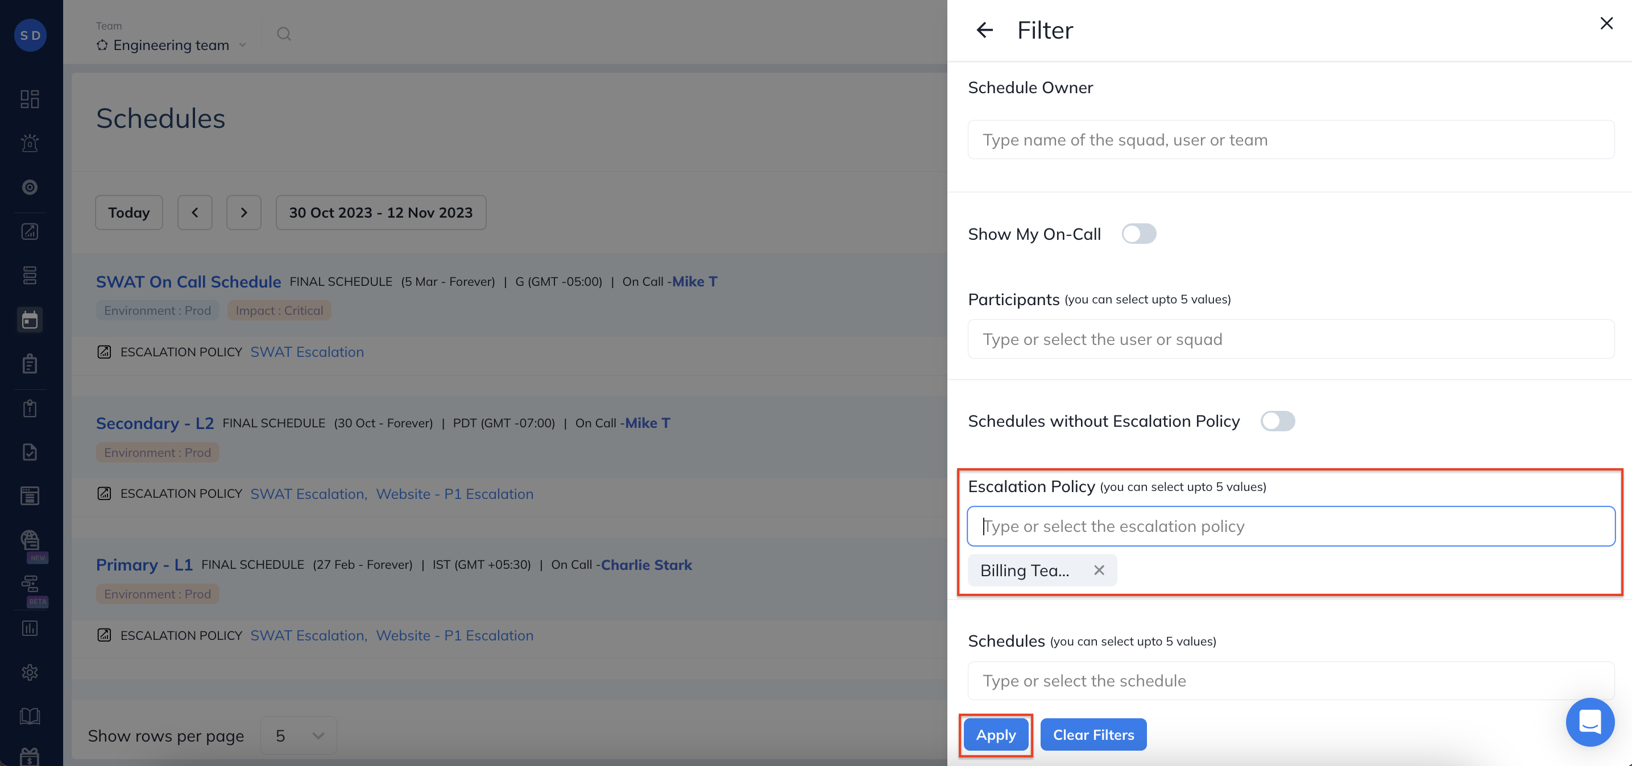Focus the Schedule Owner input field
The width and height of the screenshot is (1632, 766).
point(1290,139)
